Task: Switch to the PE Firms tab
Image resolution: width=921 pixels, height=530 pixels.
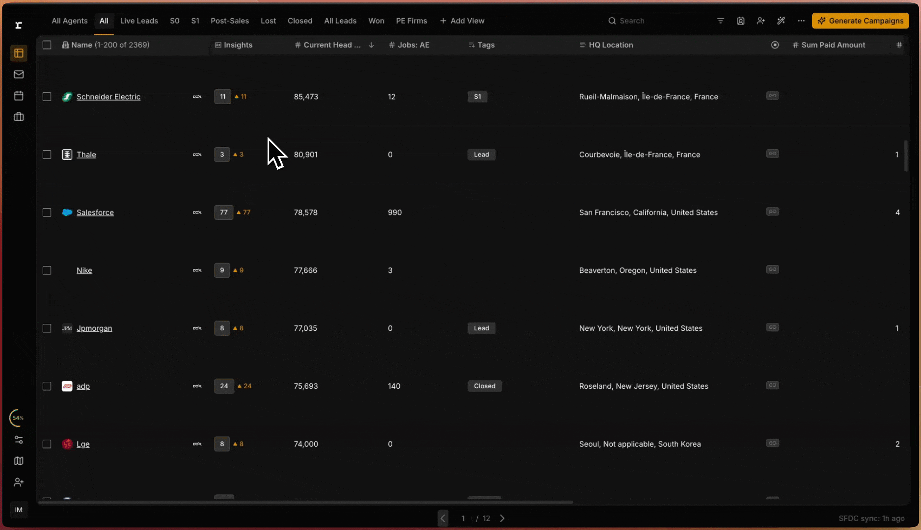Action: coord(411,21)
